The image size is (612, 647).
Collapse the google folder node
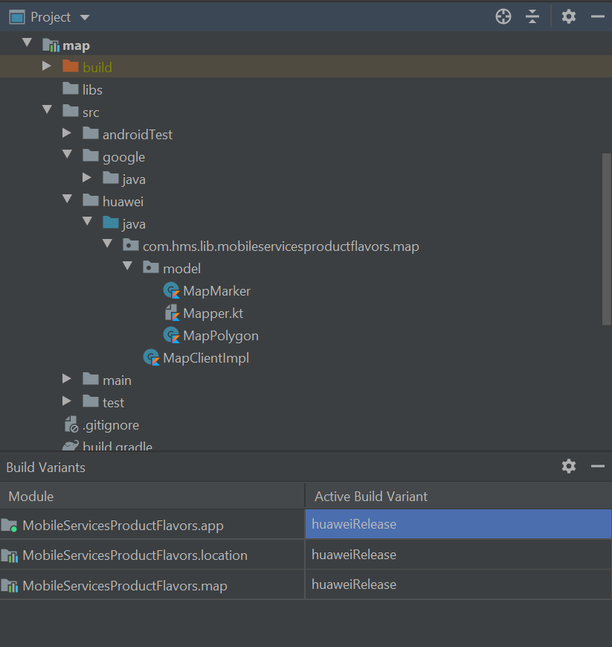(68, 154)
